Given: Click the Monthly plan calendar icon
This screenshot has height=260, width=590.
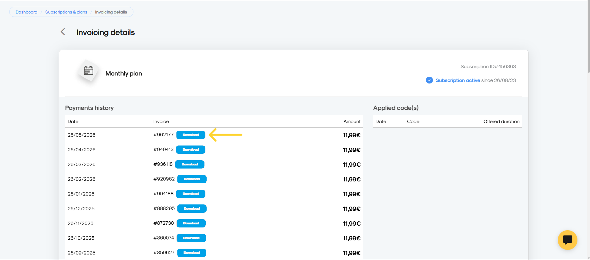Looking at the screenshot, I should [x=89, y=71].
